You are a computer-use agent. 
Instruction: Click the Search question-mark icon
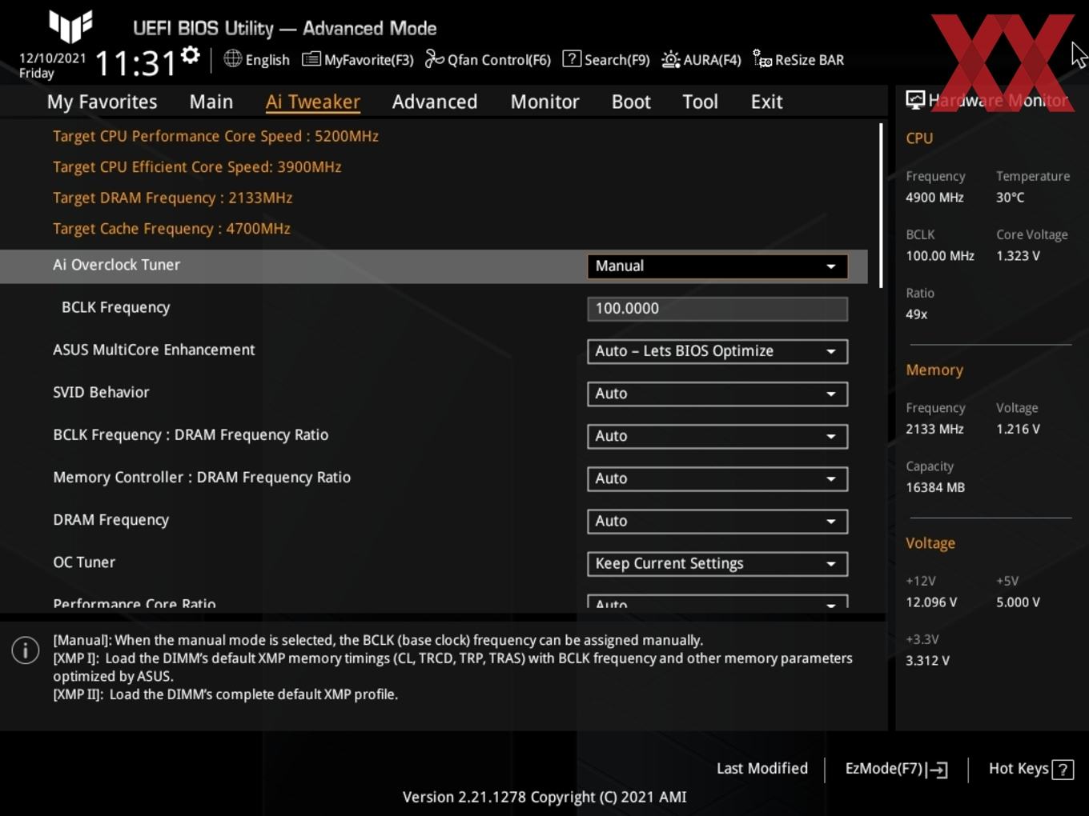pos(572,58)
